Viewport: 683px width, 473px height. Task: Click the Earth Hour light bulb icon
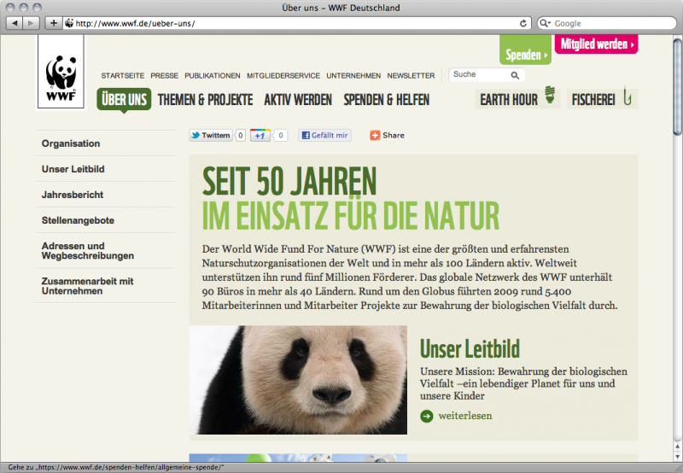[x=550, y=95]
